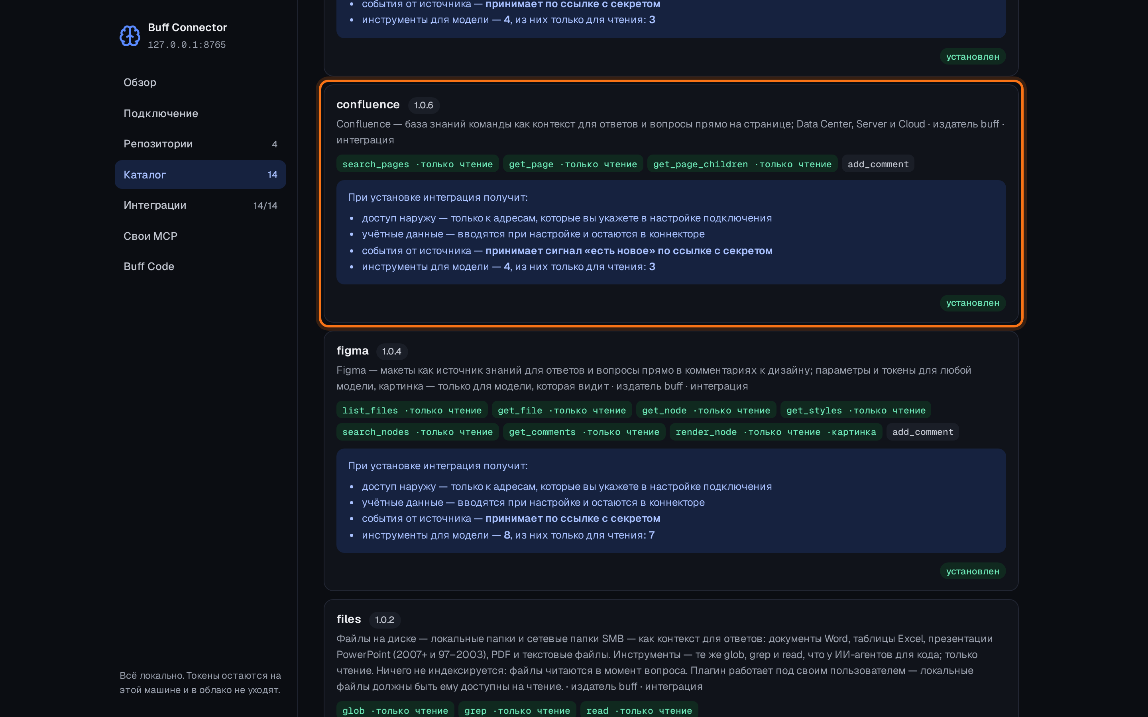Click the list_files tool chip

tap(412, 410)
